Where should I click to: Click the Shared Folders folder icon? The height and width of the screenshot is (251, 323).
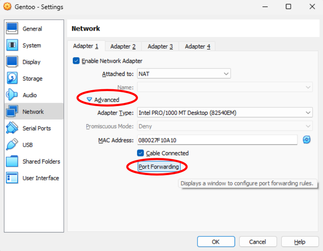[12, 161]
